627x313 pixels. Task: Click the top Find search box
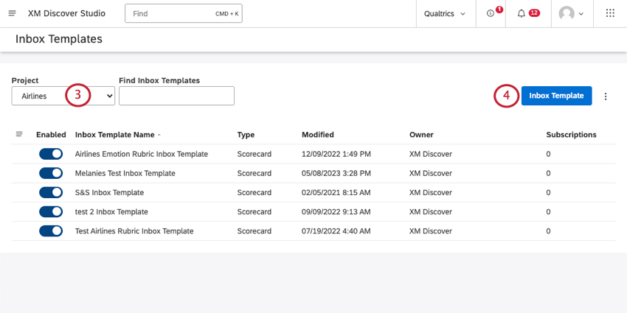(x=184, y=13)
